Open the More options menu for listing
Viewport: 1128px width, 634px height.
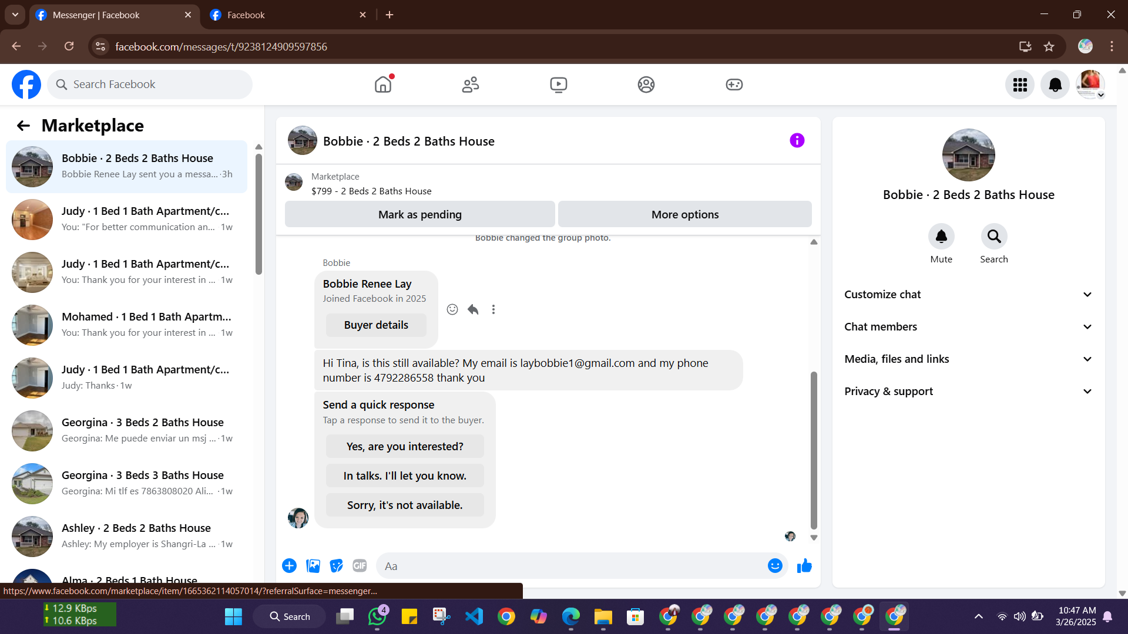[685, 214]
